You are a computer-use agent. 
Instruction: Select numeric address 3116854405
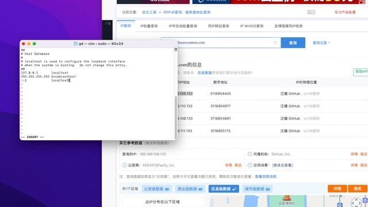click(220, 93)
